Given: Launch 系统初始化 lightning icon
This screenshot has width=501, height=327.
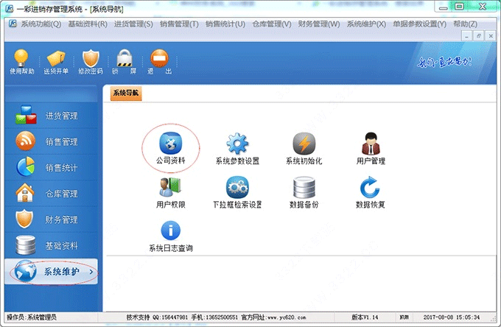Looking at the screenshot, I should [x=304, y=144].
